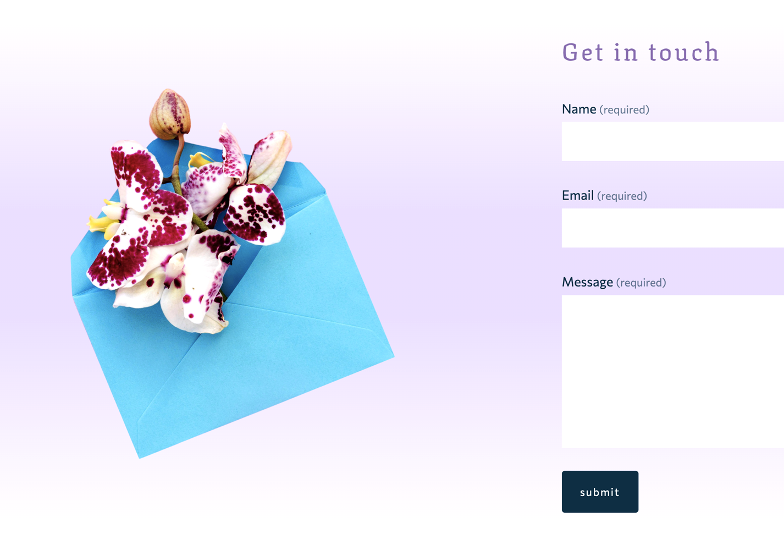Screen dimensions: 784x550
Task: Click the yellow orchid center on left
Action: 104,220
